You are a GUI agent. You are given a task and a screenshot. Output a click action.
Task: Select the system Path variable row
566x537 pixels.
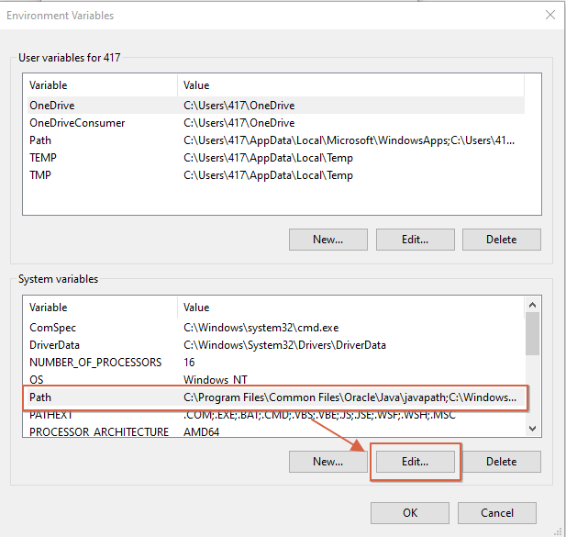40,397
